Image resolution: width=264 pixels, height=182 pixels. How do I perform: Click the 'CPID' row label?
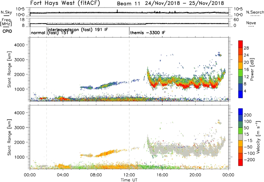[x=7, y=31]
